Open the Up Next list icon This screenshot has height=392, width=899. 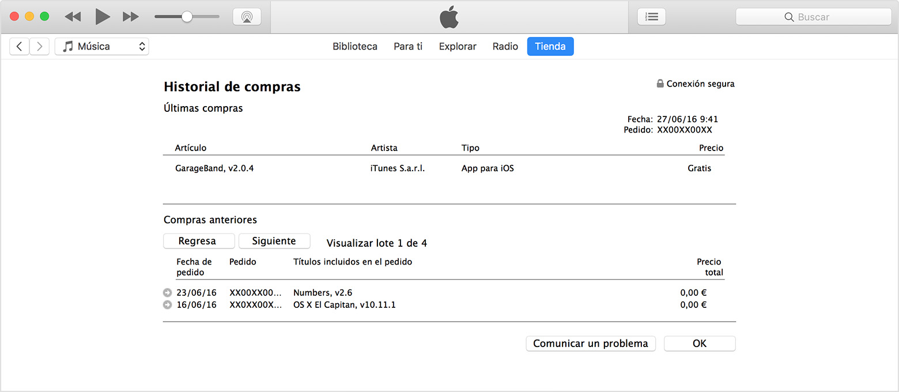pos(651,17)
